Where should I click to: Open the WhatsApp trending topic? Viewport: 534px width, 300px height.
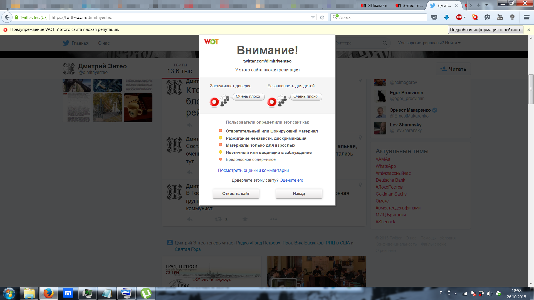click(x=385, y=166)
